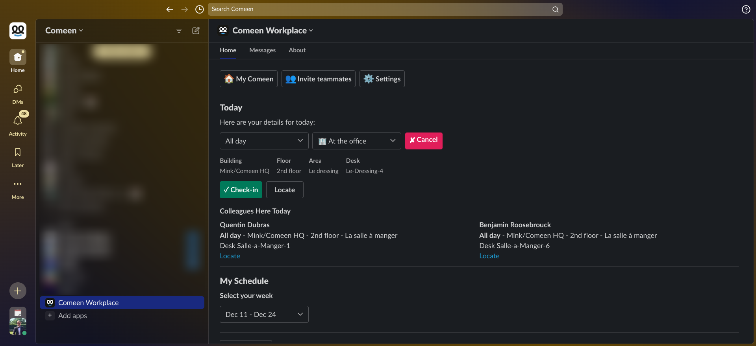
Task: Expand the Comeen workspace name menu
Action: tap(64, 31)
